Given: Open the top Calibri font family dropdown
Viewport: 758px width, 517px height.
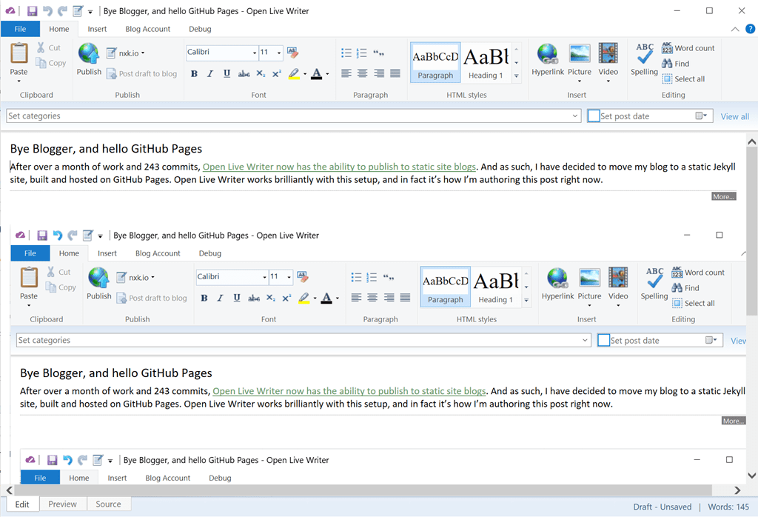Looking at the screenshot, I should click(253, 53).
